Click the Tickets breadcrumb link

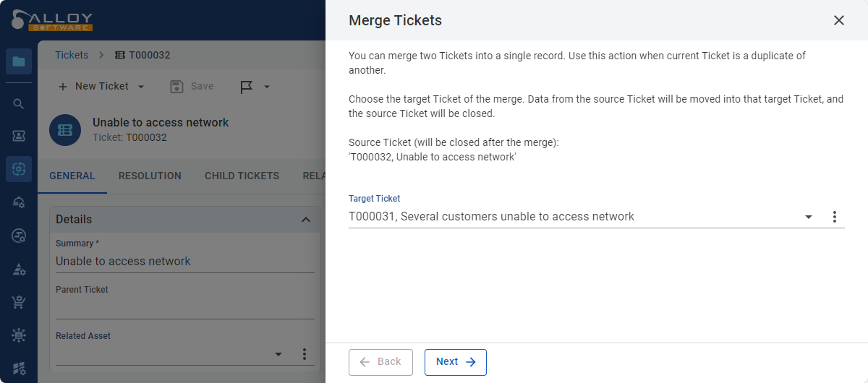click(72, 55)
